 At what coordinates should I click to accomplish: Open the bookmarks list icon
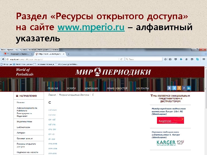(170, 59)
